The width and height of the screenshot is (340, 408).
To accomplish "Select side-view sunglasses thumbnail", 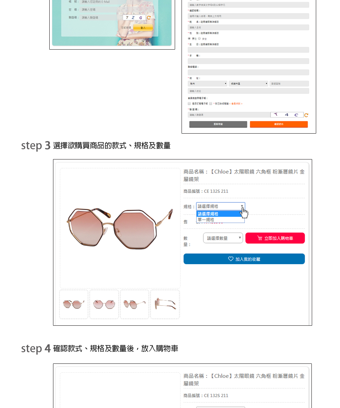I will tap(165, 304).
